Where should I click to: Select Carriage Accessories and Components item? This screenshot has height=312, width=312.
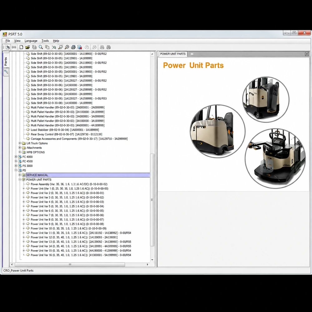[x=79, y=139]
